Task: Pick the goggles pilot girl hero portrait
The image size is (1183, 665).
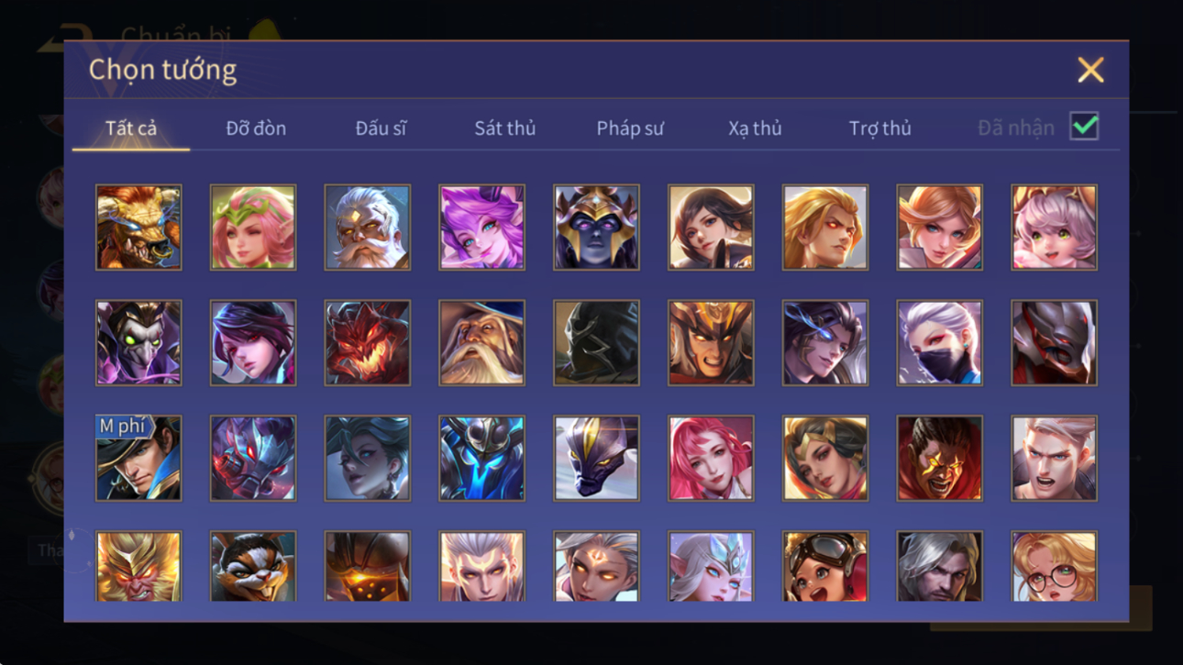Action: [824, 566]
